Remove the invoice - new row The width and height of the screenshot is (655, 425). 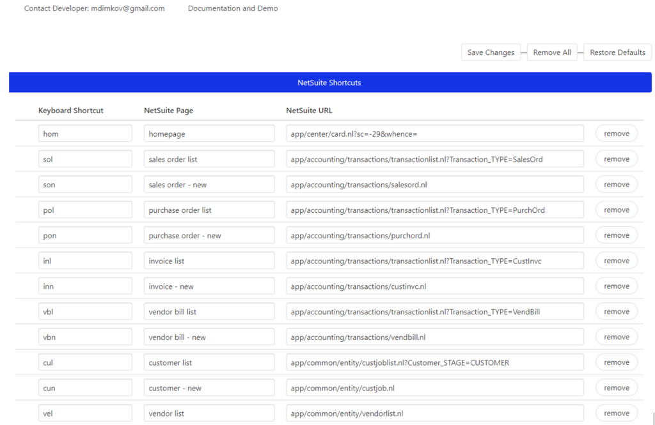617,286
